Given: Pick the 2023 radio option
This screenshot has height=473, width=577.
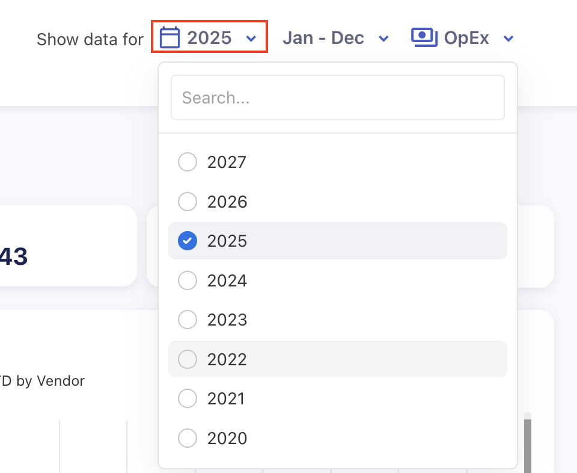Looking at the screenshot, I should (188, 320).
